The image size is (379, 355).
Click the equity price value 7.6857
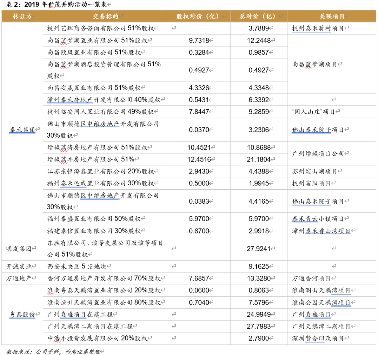pyautogui.click(x=199, y=278)
